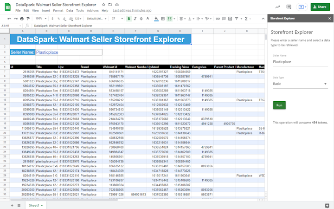Image resolution: width=334 pixels, height=209 pixels.
Task: Insert a chart from toolbar
Action: click(x=230, y=19)
